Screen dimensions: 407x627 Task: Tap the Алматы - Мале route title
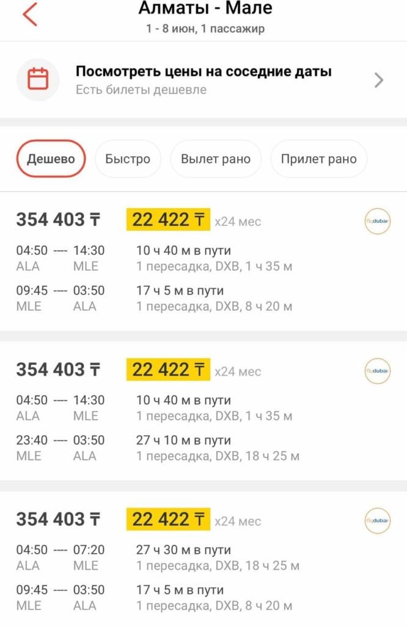click(x=205, y=8)
